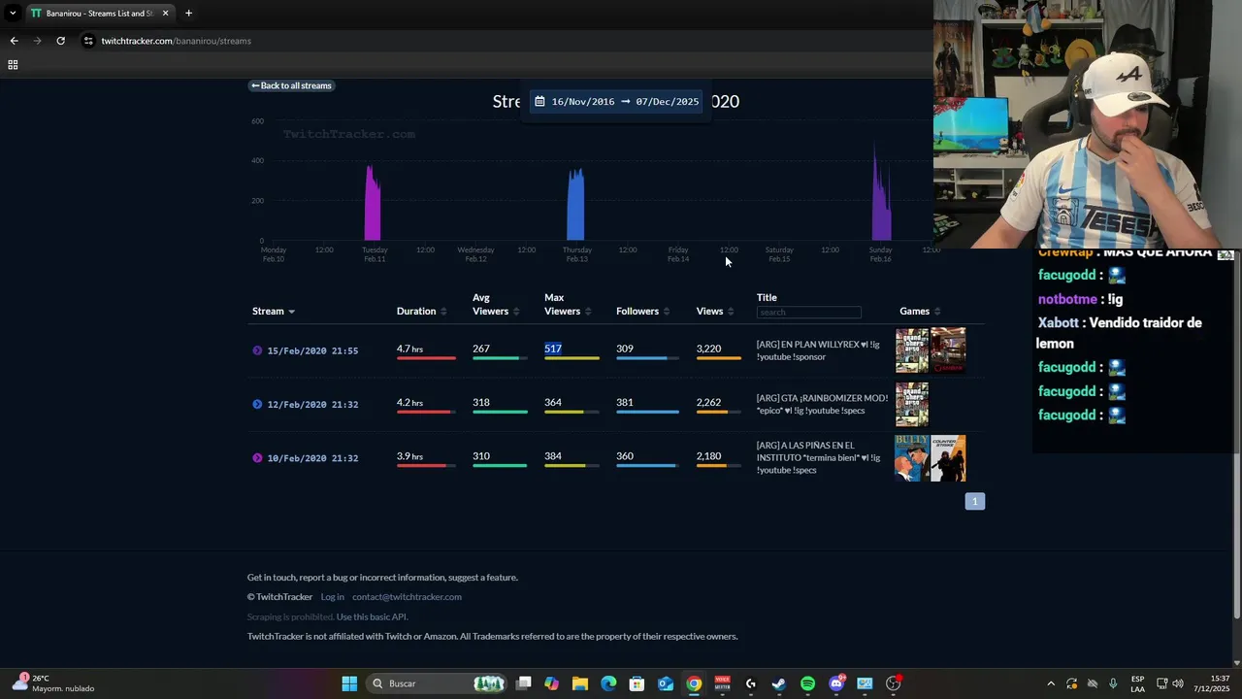Focus the Title search field
The width and height of the screenshot is (1242, 699).
click(808, 312)
